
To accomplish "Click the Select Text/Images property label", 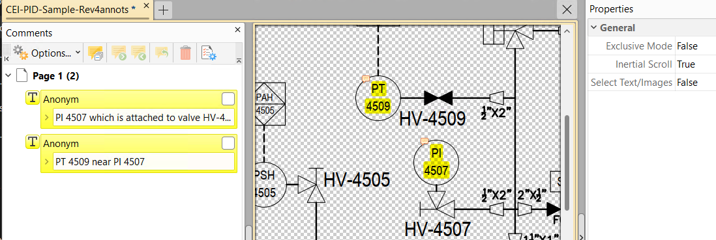I will 631,83.
